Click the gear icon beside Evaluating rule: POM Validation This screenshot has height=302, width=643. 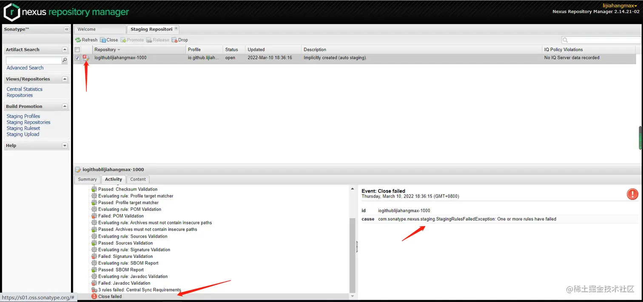point(94,209)
